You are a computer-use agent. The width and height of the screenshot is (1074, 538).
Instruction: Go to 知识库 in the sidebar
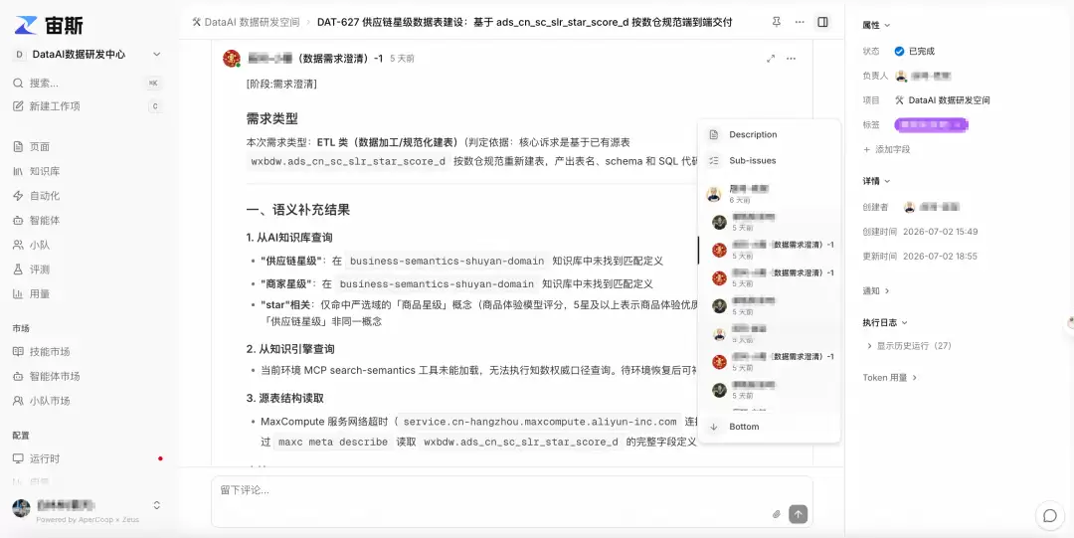tap(45, 171)
